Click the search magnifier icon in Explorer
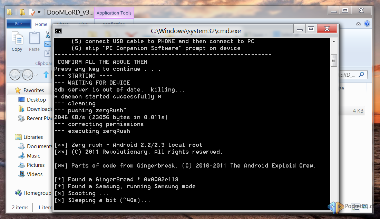 point(361,74)
